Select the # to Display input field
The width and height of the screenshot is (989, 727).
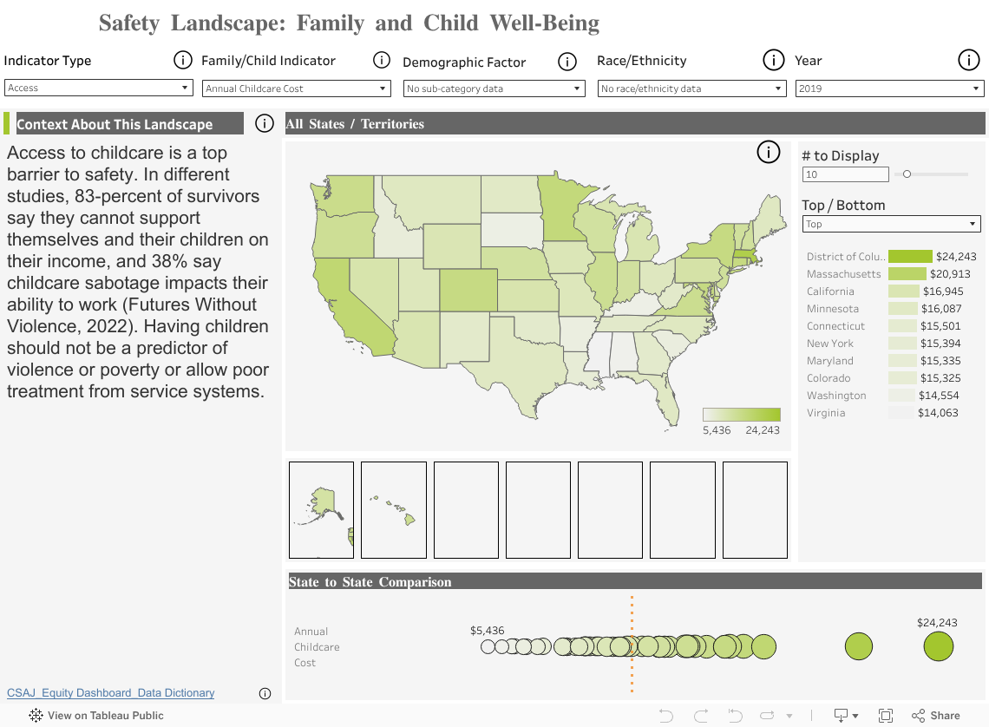point(845,174)
